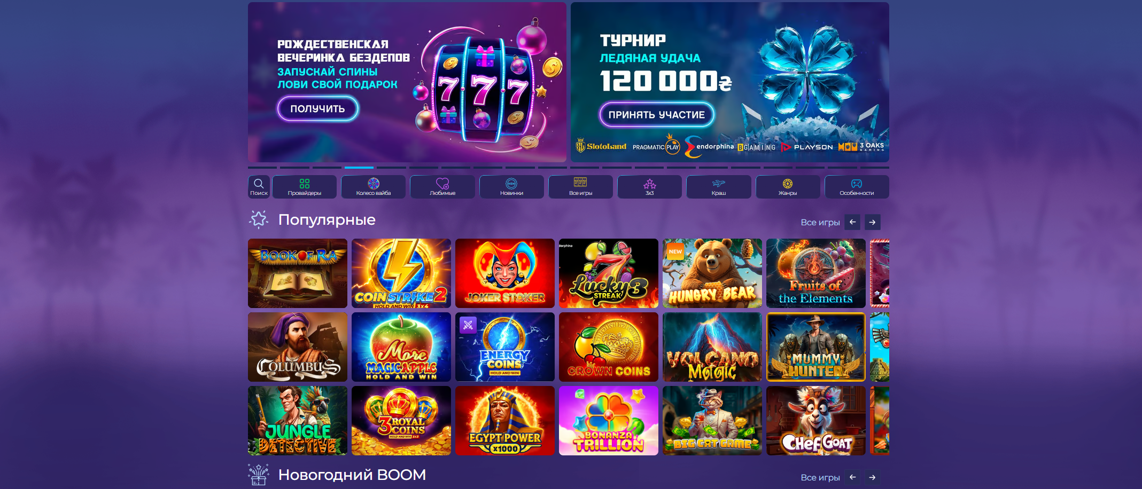
Task: Open the Особенности gamepad category
Action: point(857,187)
